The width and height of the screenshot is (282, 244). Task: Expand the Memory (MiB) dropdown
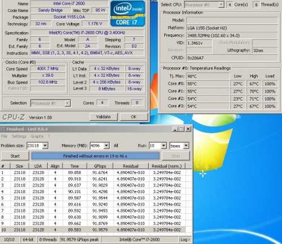(x=106, y=146)
